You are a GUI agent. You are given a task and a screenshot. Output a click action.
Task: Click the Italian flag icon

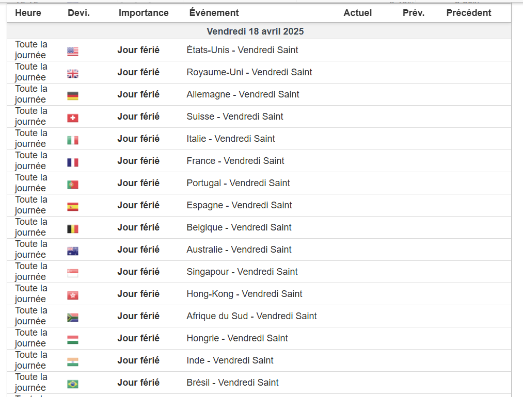(73, 140)
